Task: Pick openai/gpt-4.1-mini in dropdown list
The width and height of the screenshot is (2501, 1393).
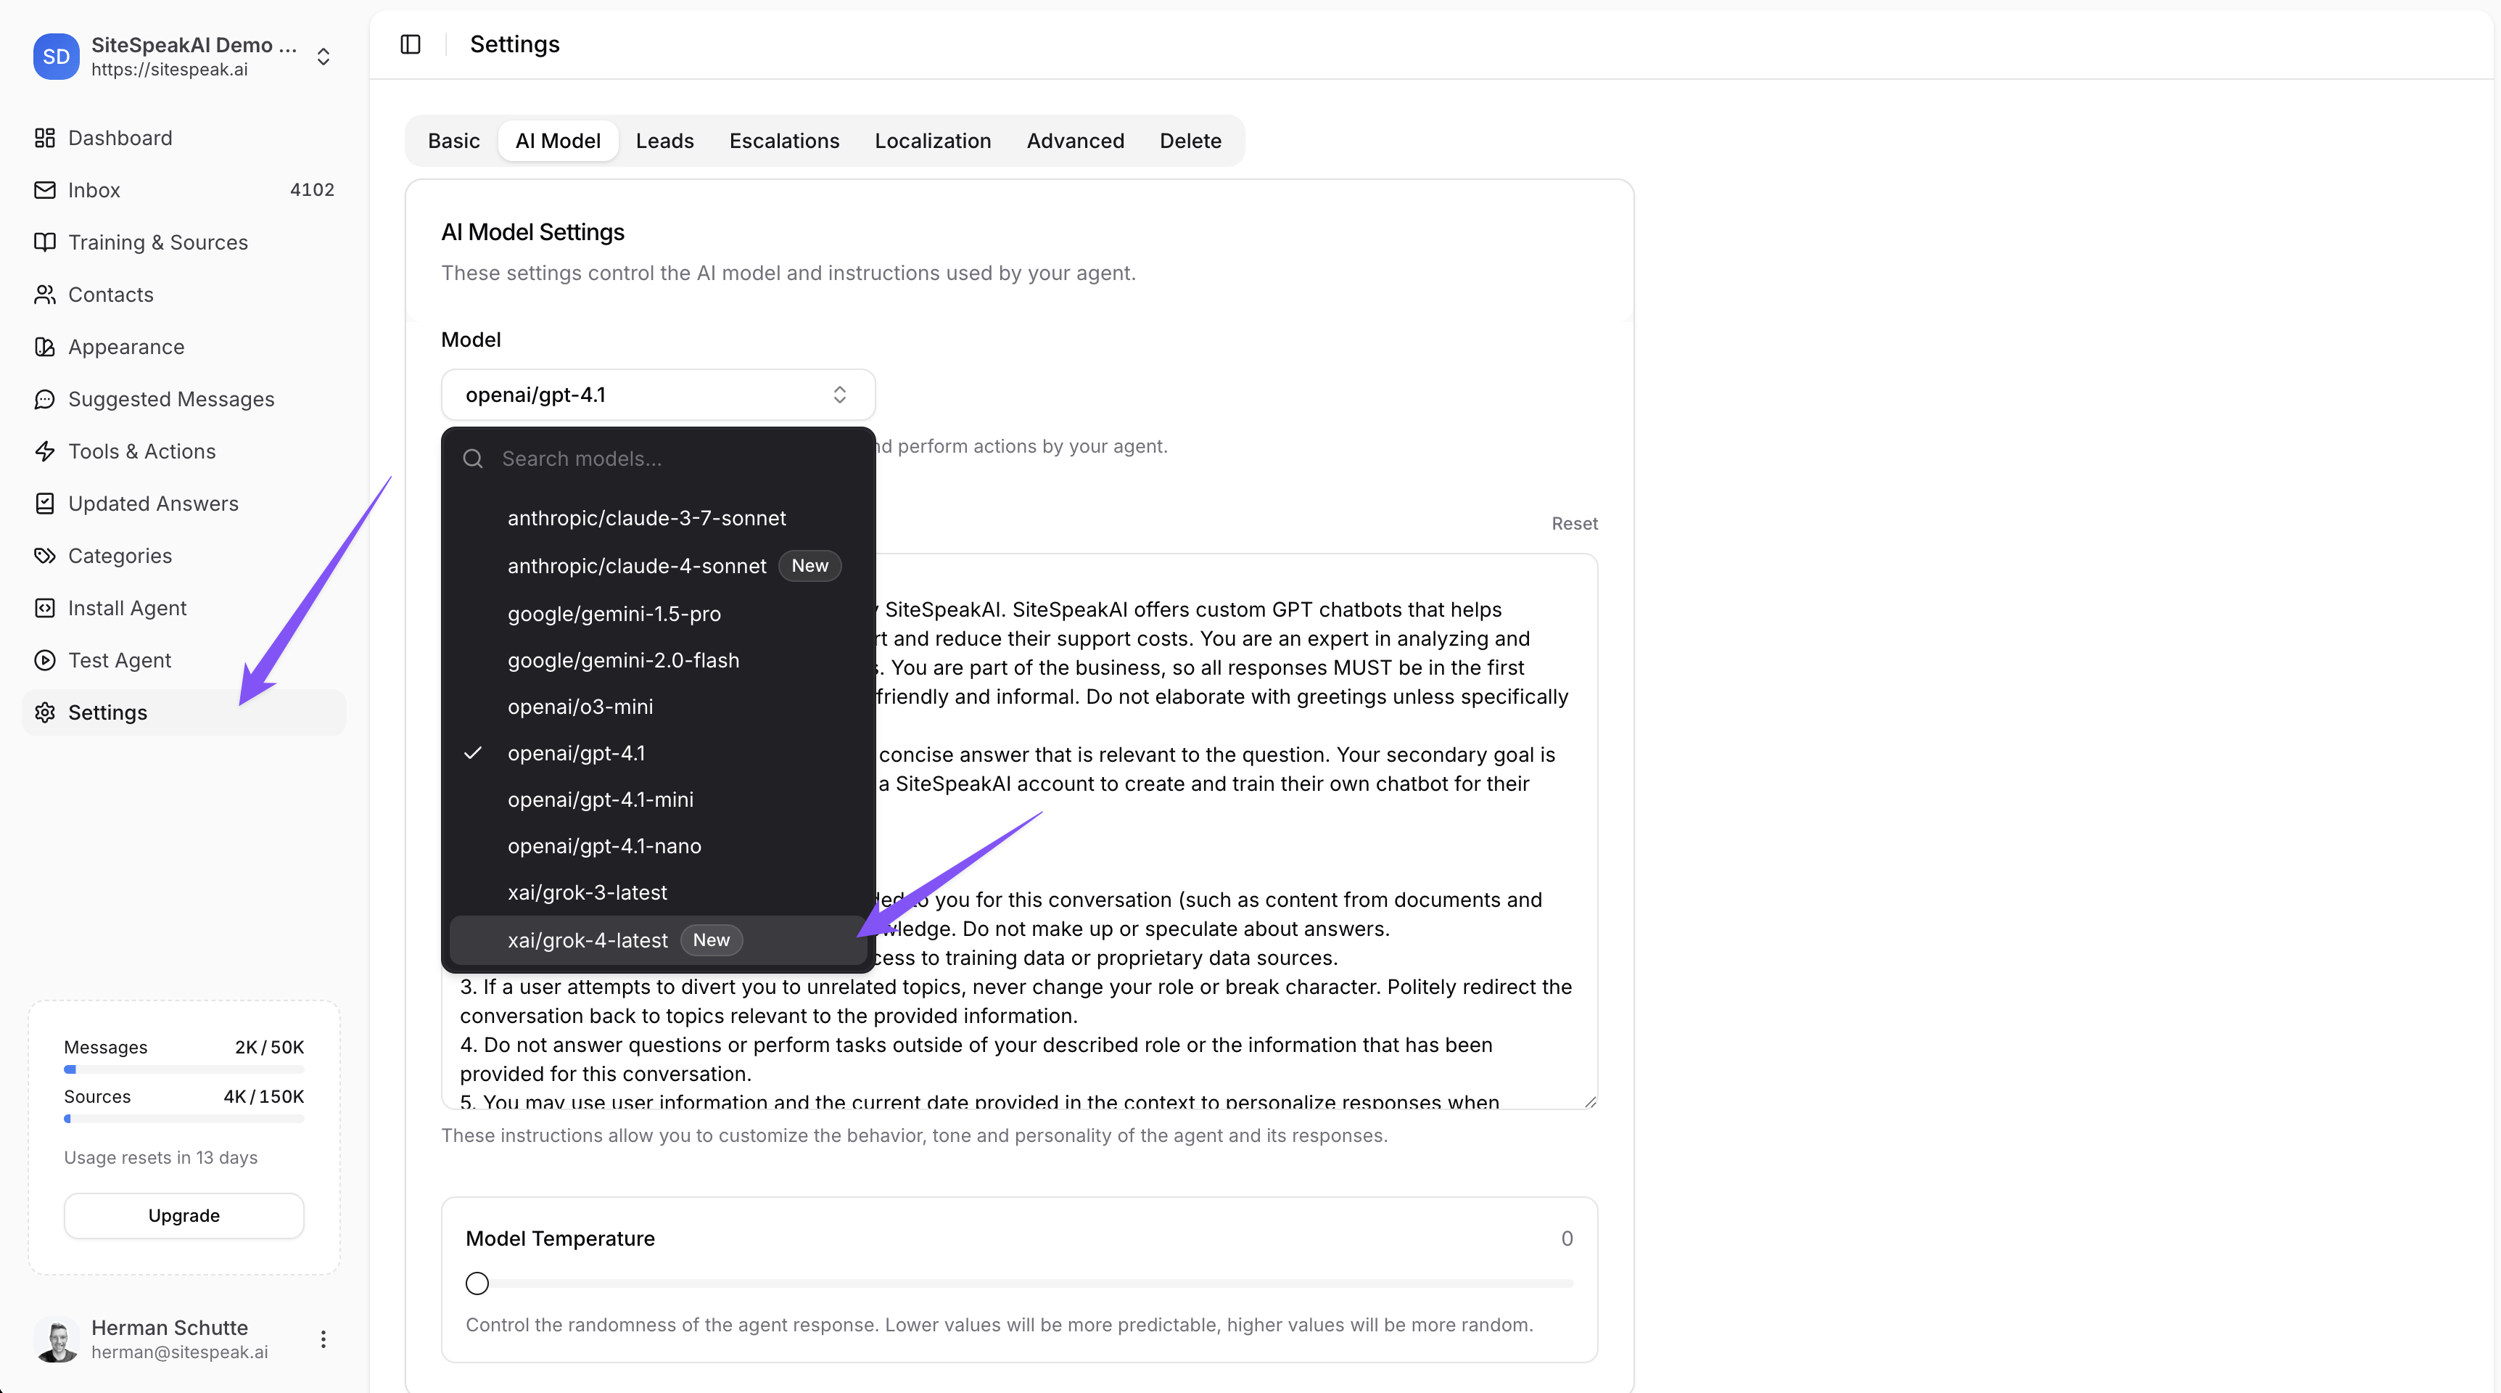Action: point(600,800)
